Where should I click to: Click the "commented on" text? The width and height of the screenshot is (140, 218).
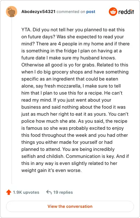click(x=71, y=12)
